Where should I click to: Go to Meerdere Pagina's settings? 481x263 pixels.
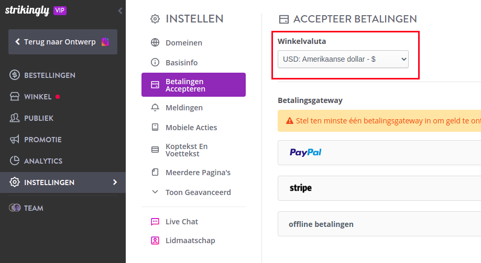[193, 173]
